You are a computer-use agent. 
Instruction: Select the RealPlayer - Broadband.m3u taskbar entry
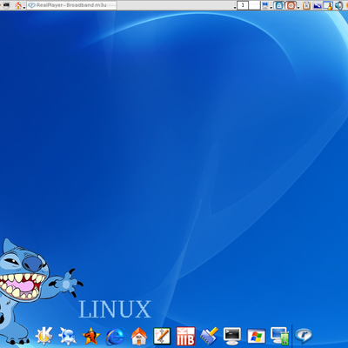pyautogui.click(x=72, y=5)
